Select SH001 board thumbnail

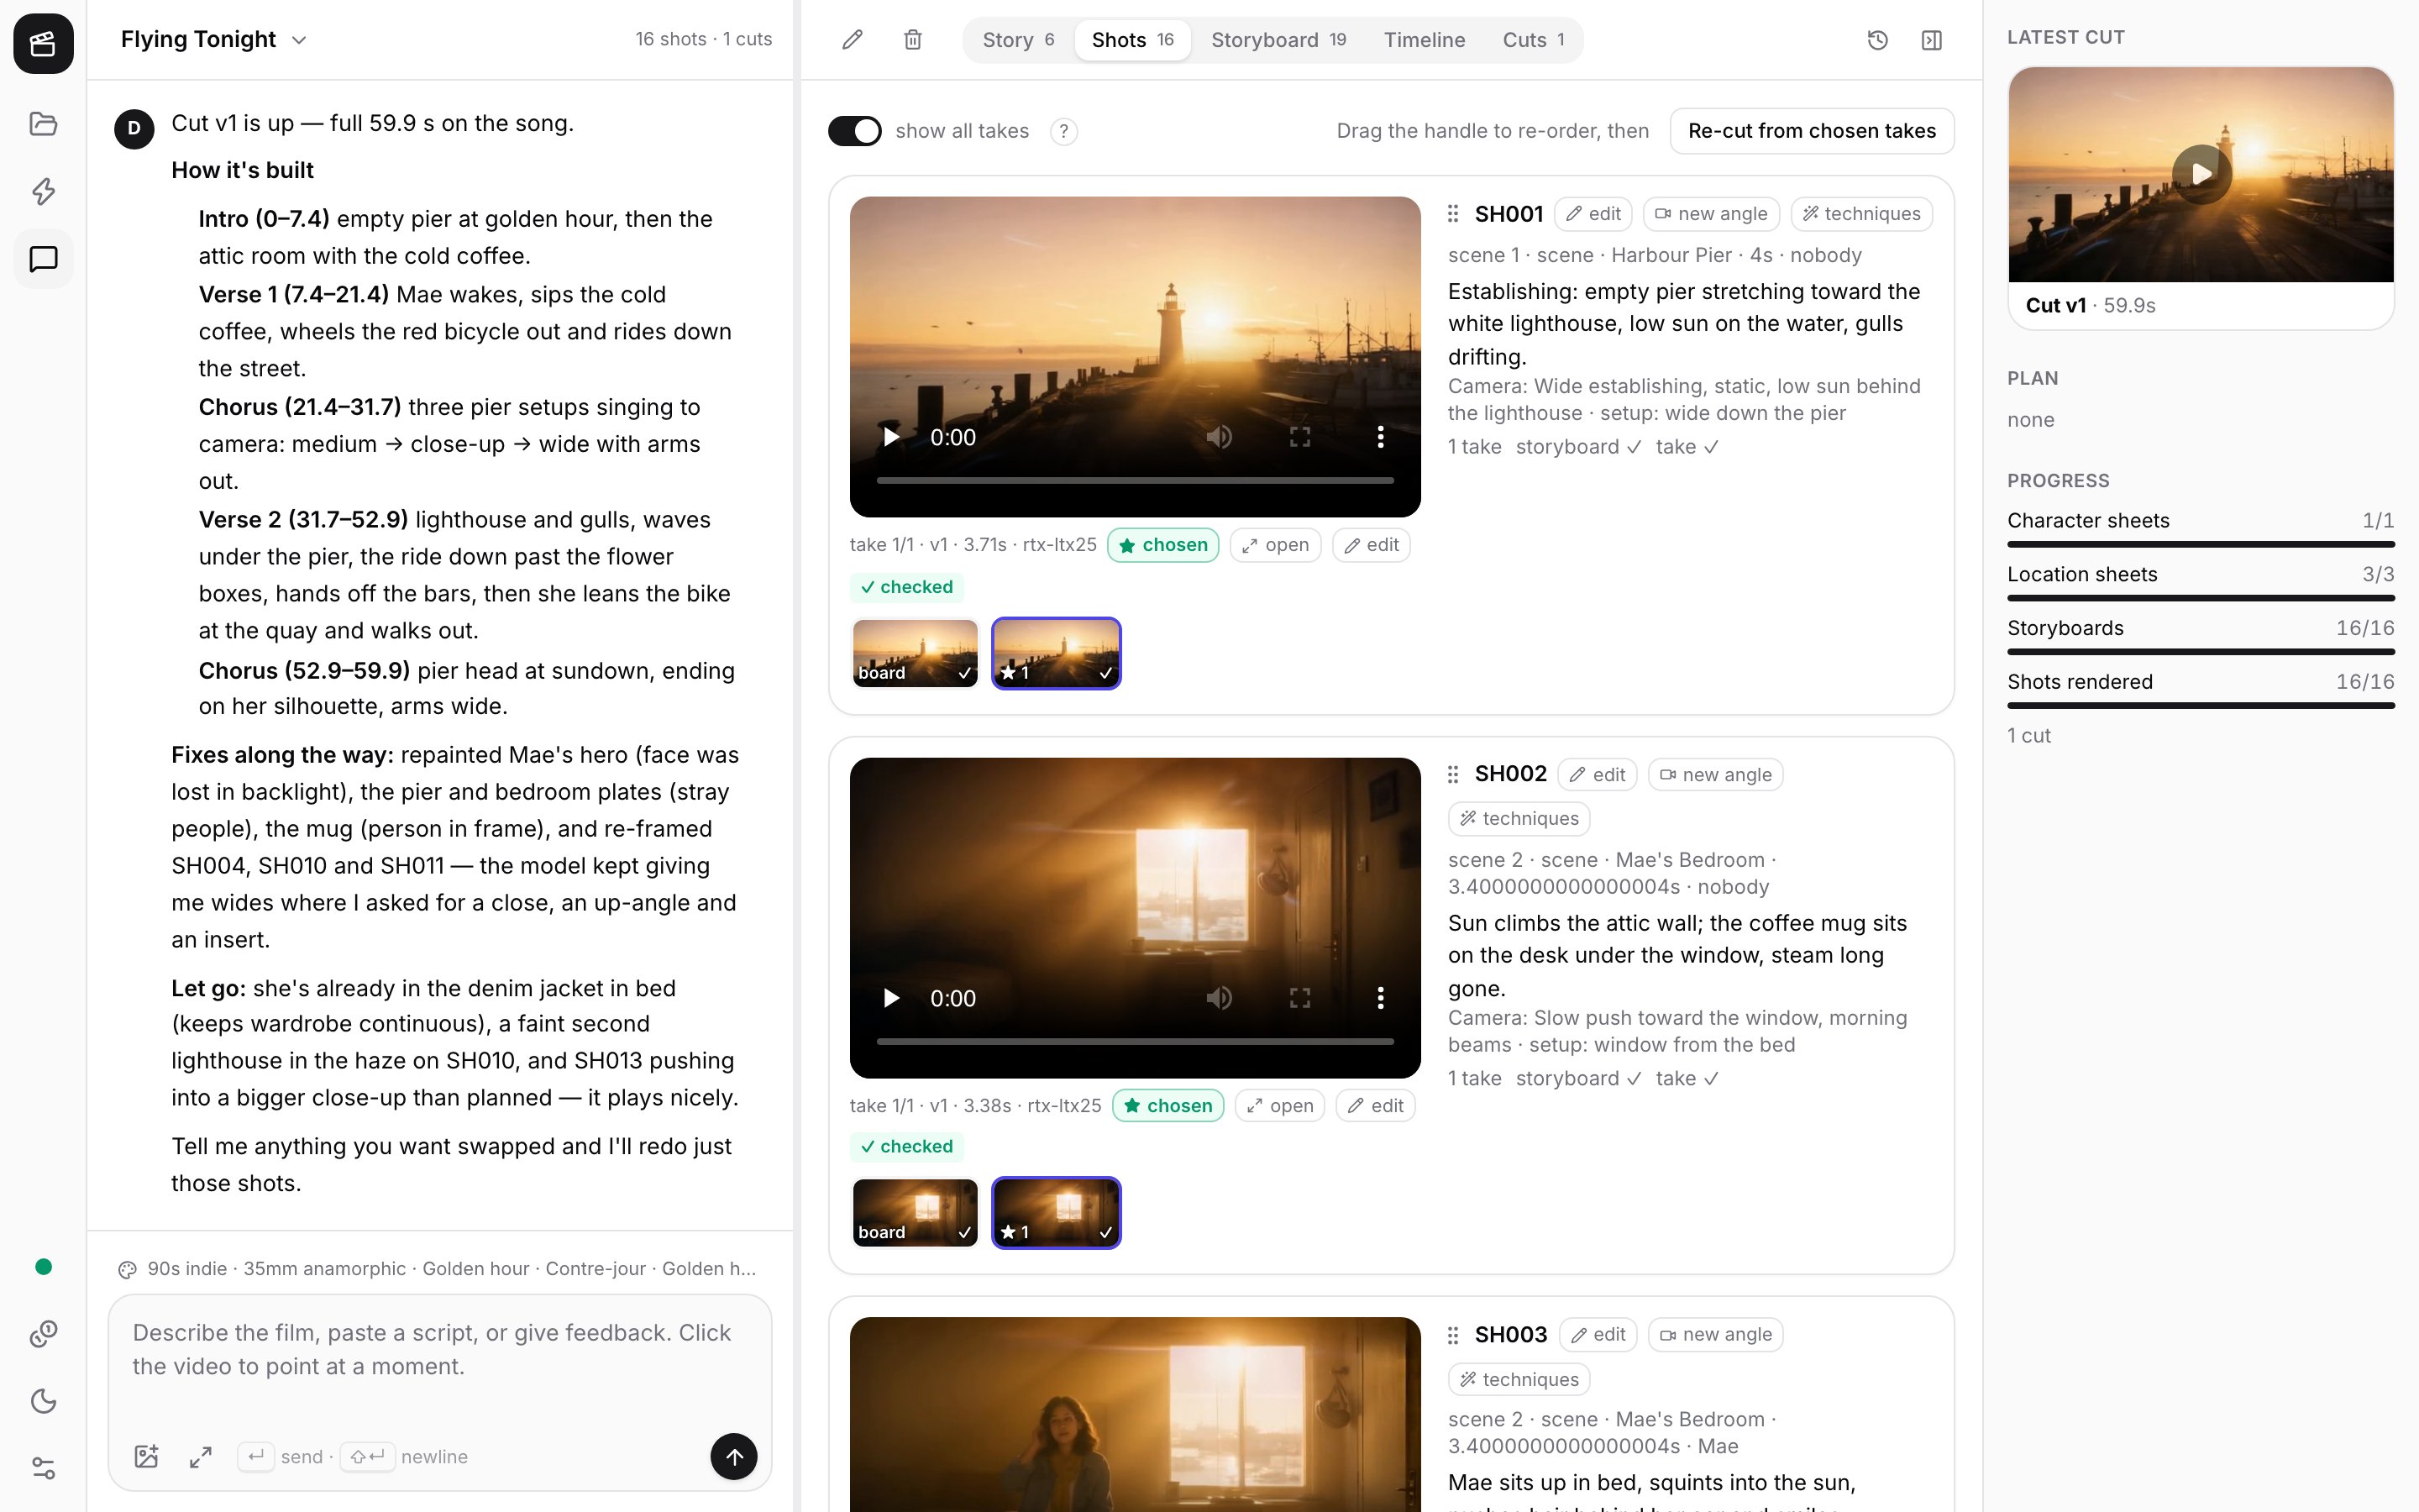point(915,653)
